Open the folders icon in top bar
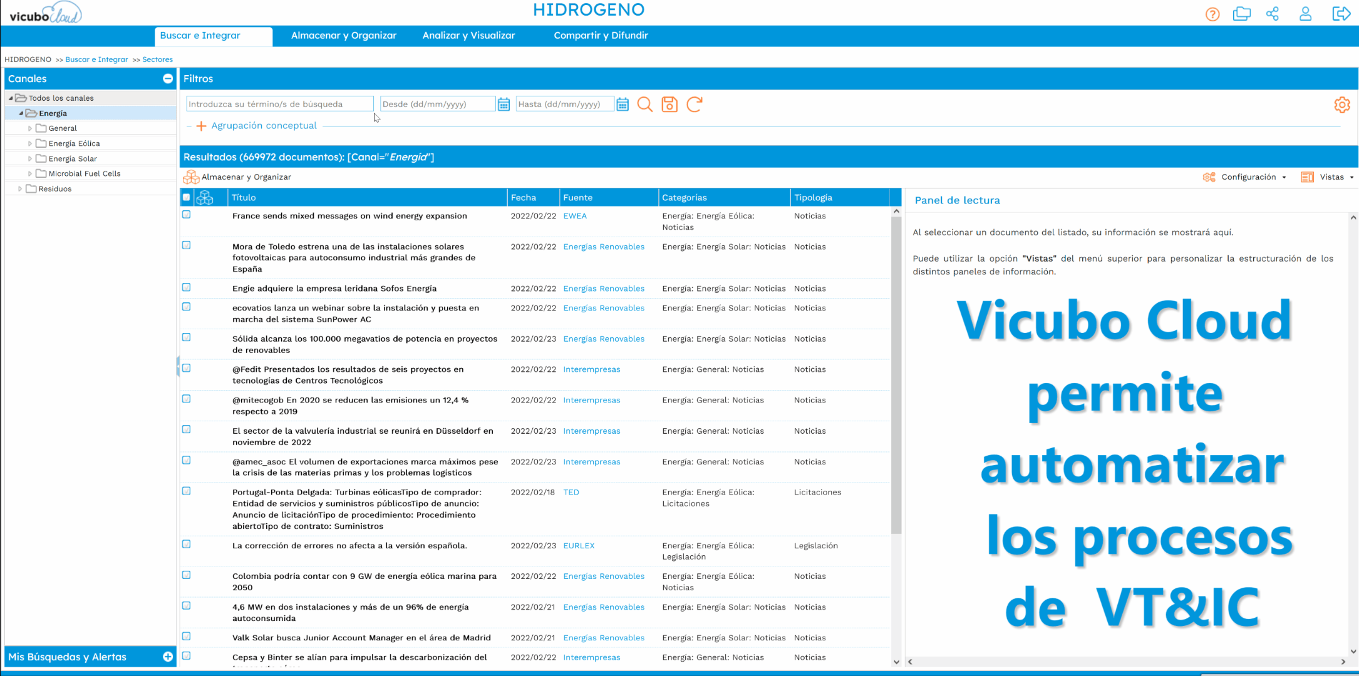 pyautogui.click(x=1241, y=14)
